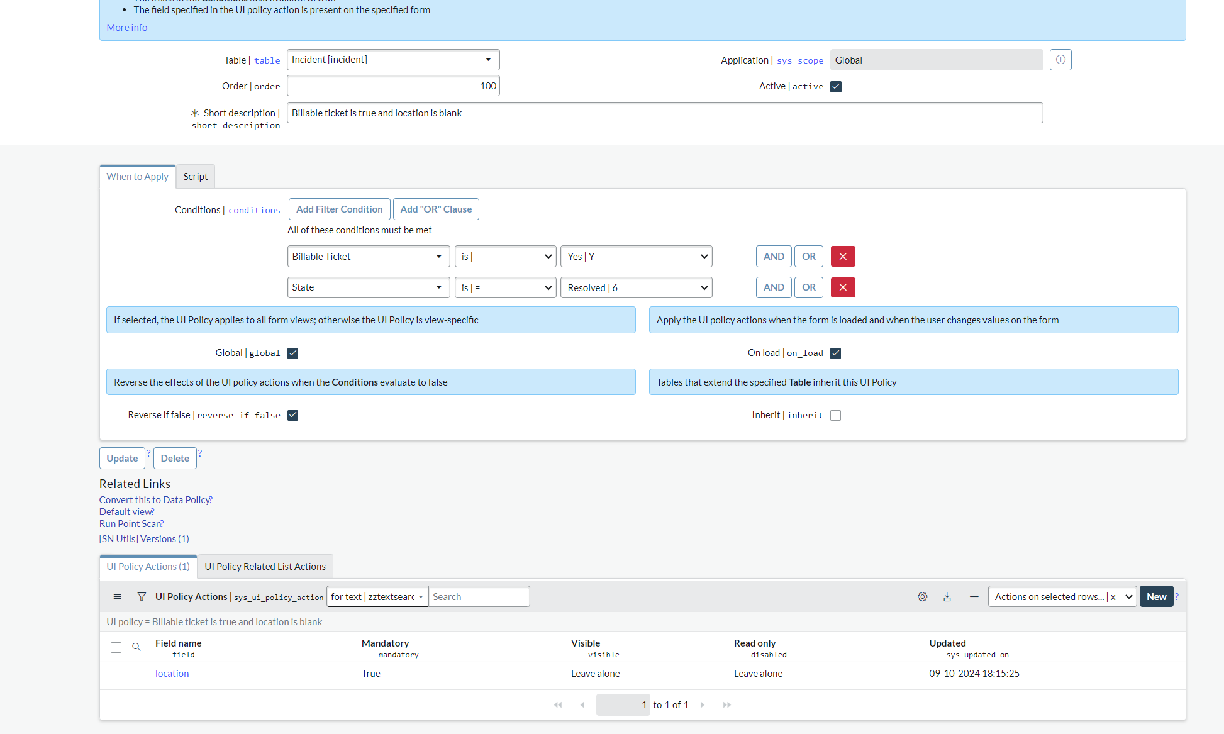Open the list personalize gear icon
Image resolution: width=1224 pixels, height=734 pixels.
922,597
